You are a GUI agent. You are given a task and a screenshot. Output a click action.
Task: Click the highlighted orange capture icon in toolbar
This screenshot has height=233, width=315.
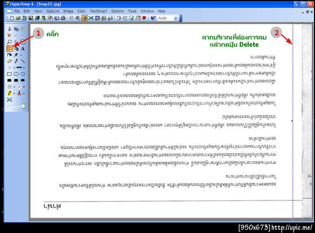click(x=85, y=18)
